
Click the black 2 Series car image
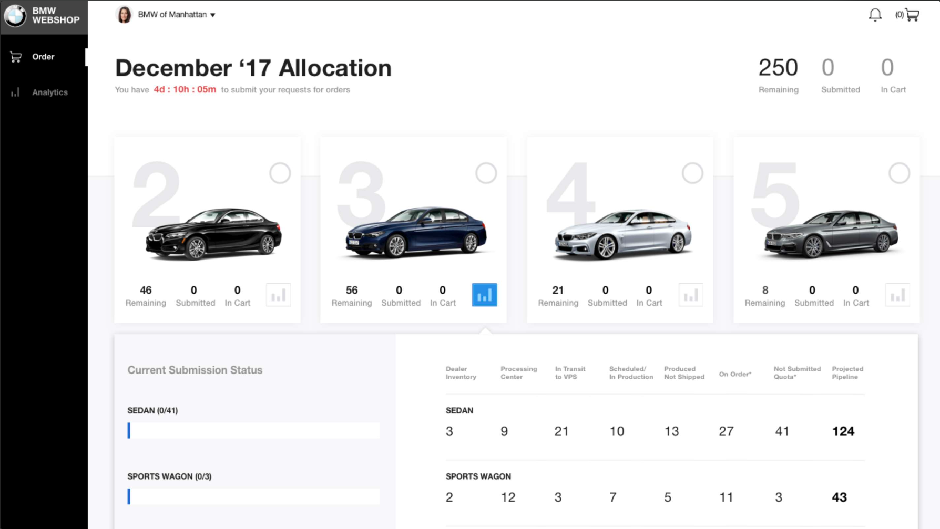(213, 234)
